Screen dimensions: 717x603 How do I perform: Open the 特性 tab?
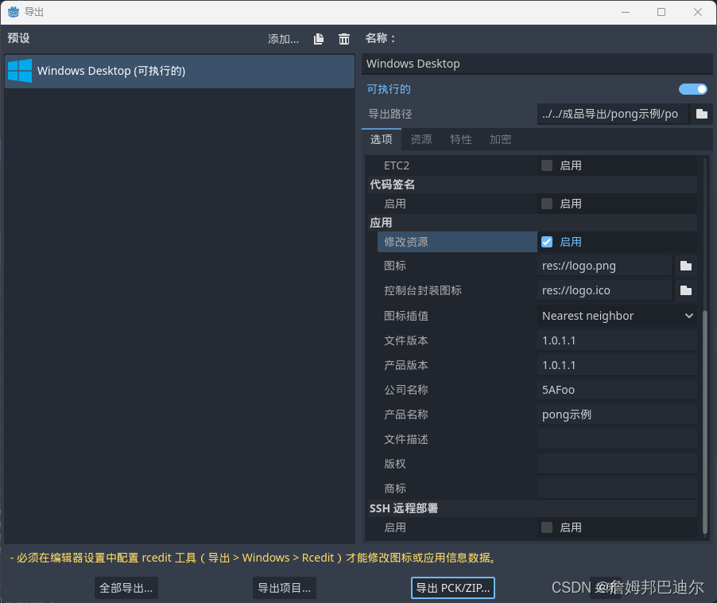(461, 138)
